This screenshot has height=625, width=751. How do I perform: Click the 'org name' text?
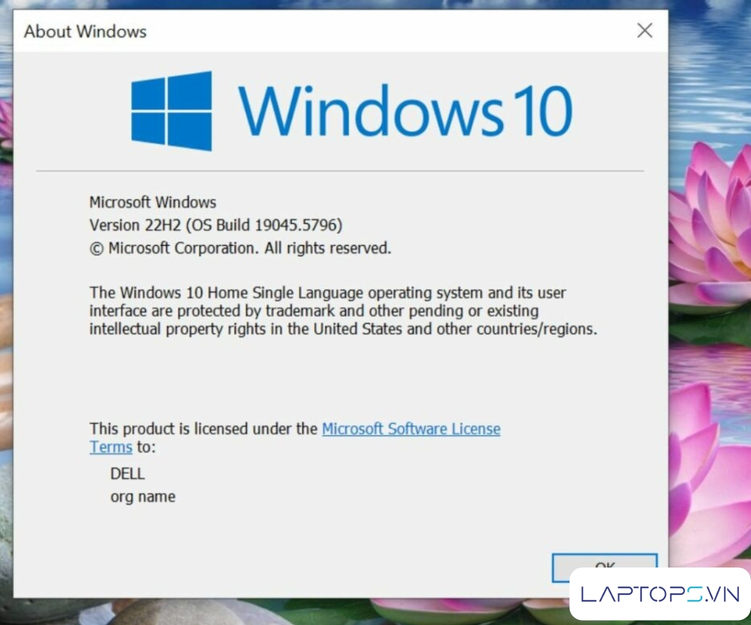(143, 497)
